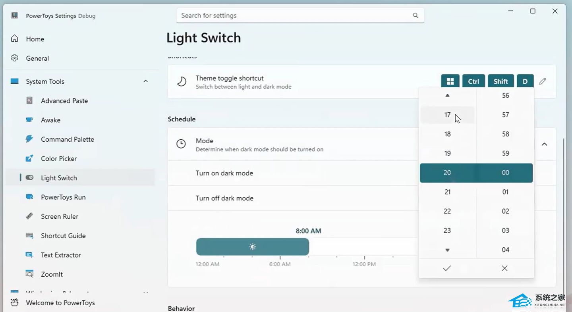This screenshot has width=572, height=312.
Task: Select the Screen Ruler module
Action: coord(60,216)
